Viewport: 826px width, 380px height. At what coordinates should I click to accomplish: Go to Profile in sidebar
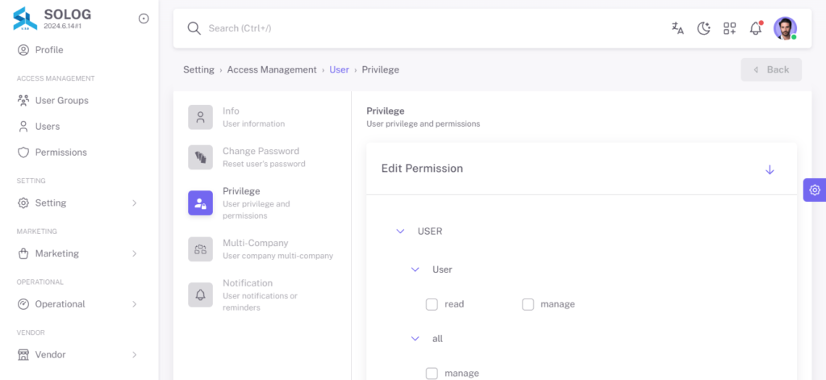[x=79, y=50]
